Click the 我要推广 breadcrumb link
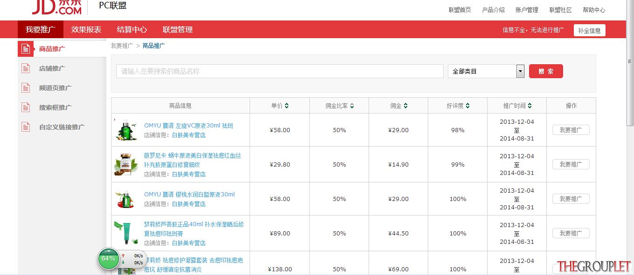The image size is (634, 275). tap(122, 46)
